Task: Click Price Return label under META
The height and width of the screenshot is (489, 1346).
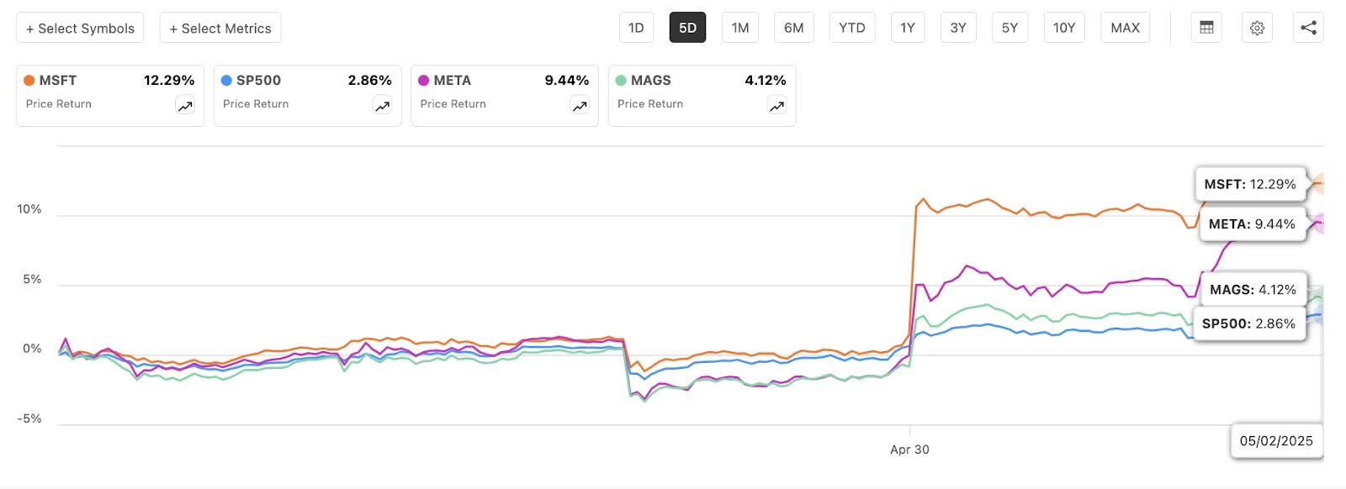Action: [453, 104]
